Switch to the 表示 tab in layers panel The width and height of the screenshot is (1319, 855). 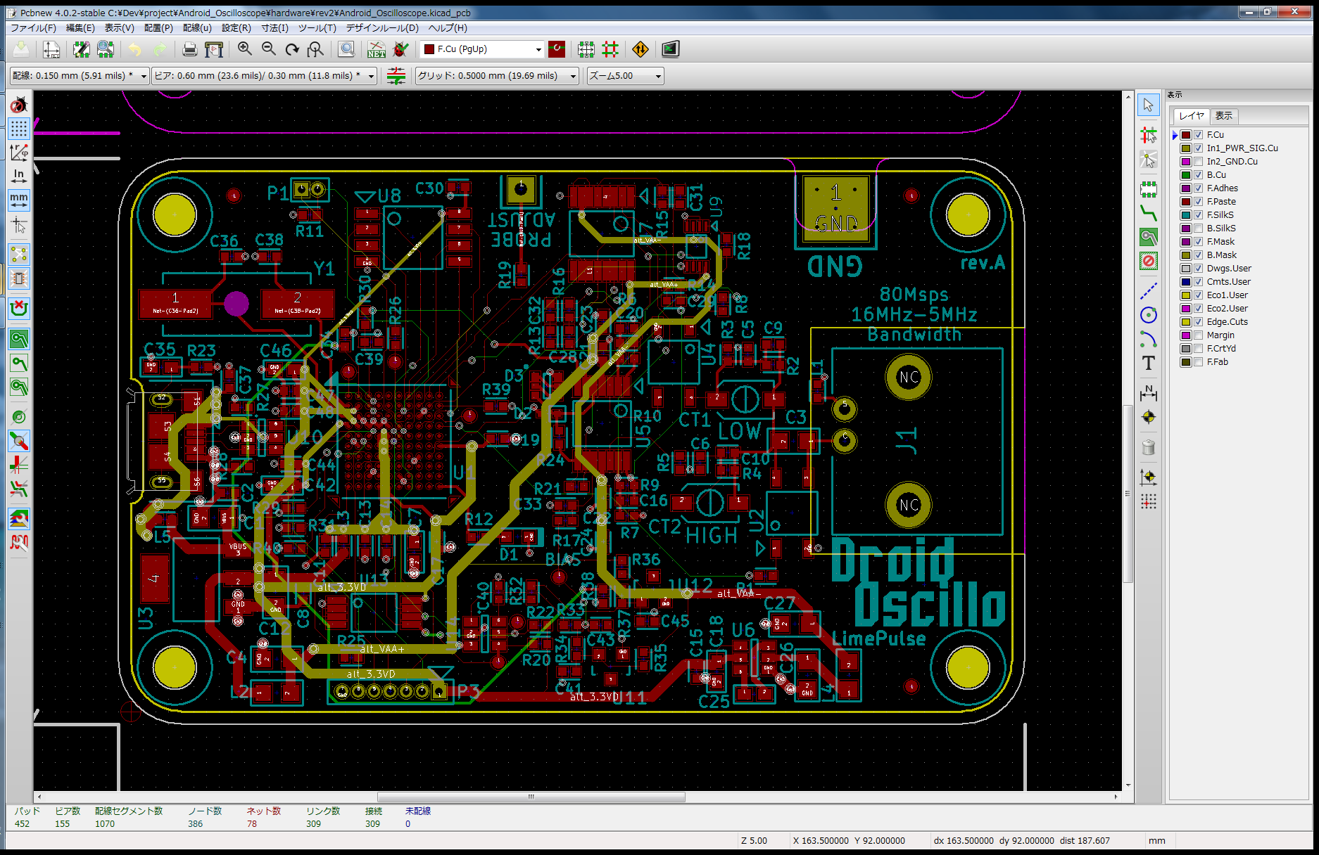tap(1224, 116)
